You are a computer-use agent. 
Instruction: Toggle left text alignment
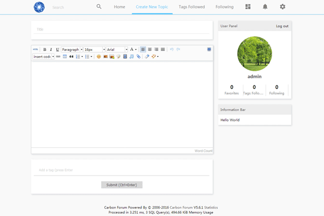pyautogui.click(x=143, y=49)
